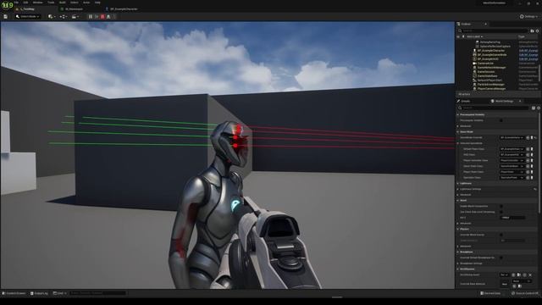Open the Output Log
Image resolution: width=542 pixels, height=305 pixels.
39,293
